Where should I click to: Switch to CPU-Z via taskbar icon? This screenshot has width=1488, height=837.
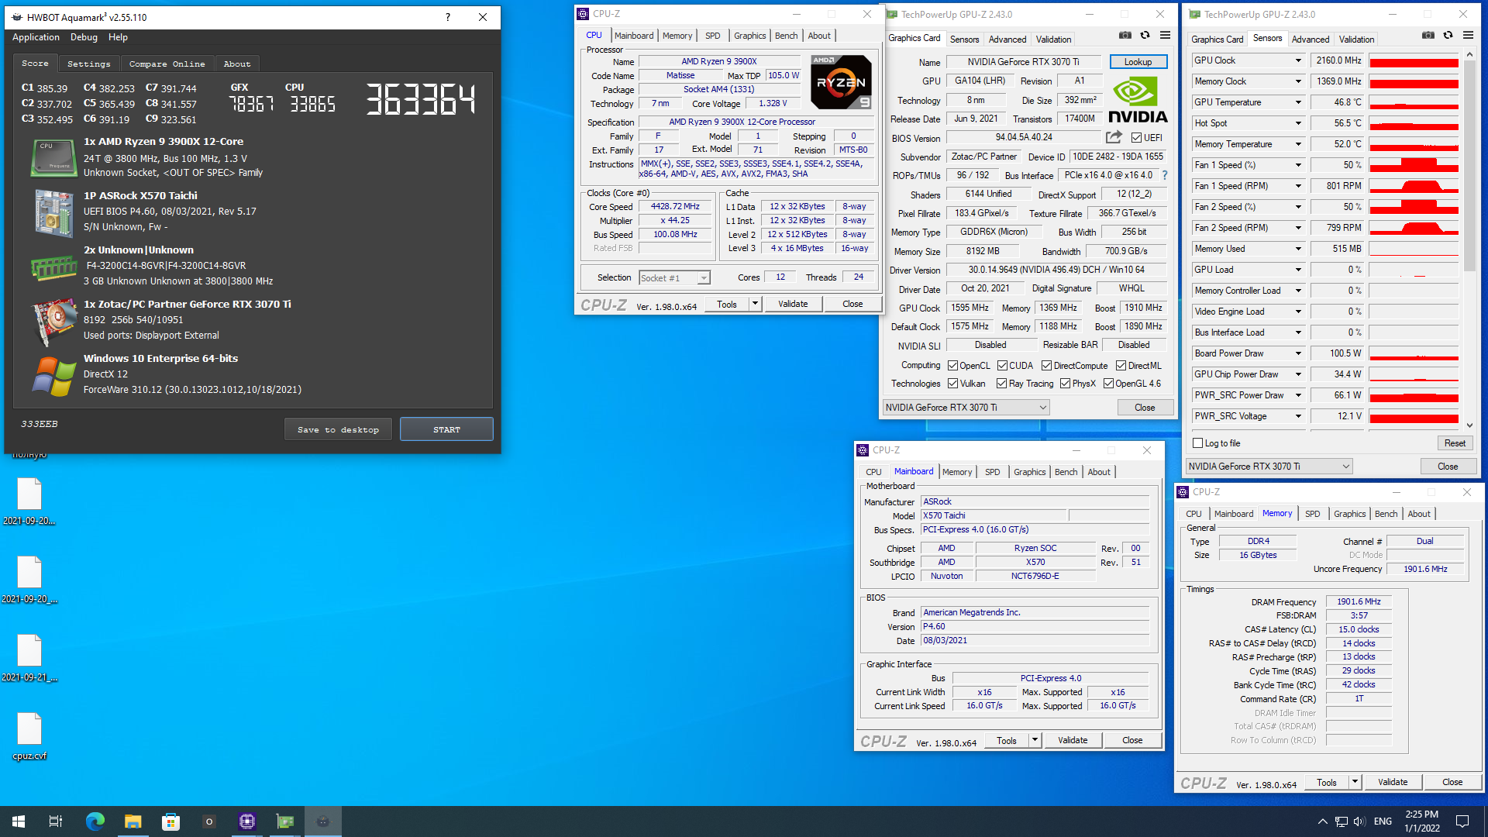tap(246, 821)
